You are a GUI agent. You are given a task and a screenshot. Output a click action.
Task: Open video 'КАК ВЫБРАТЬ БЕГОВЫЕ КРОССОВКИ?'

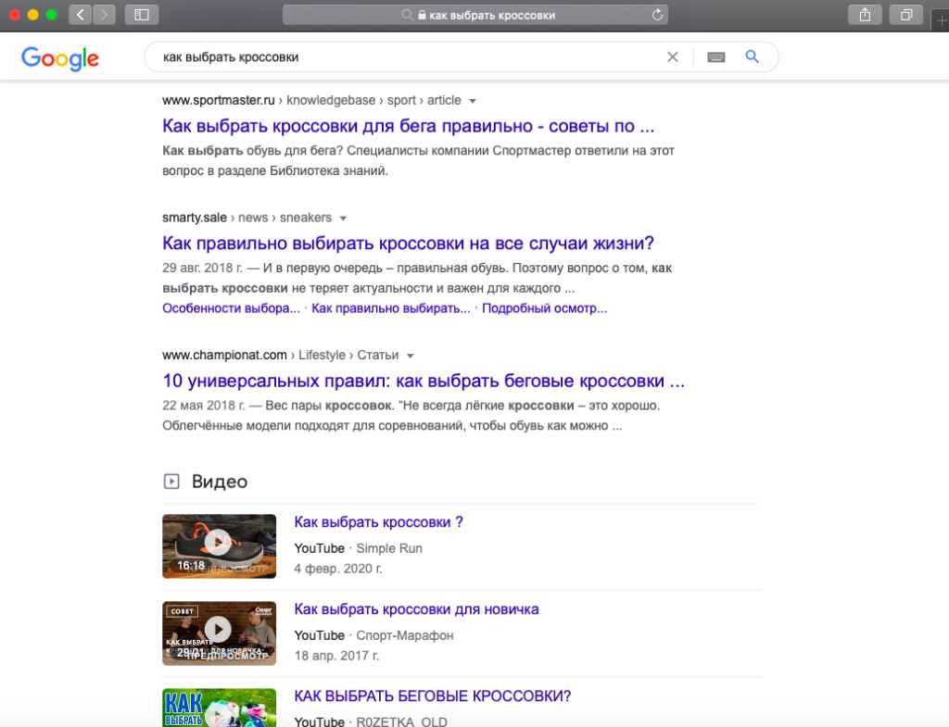(433, 696)
